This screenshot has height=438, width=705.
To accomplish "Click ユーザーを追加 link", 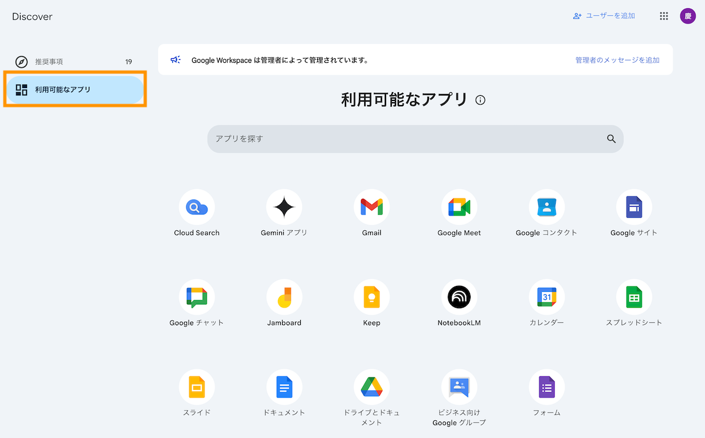I will (x=604, y=16).
